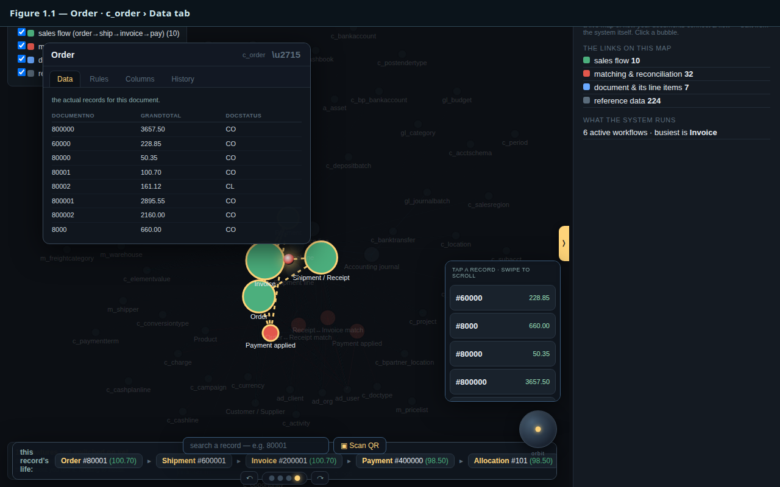Viewport: 780px width, 487px height.
Task: Select the Shipment / Receipt green bubble
Action: pos(321,258)
